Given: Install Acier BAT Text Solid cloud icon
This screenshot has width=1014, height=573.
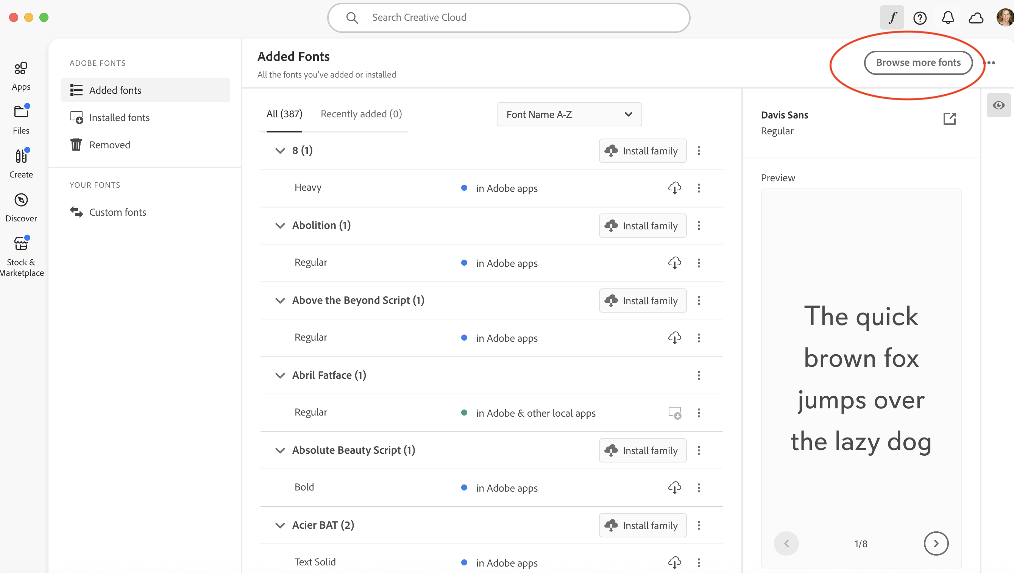Looking at the screenshot, I should [x=674, y=563].
